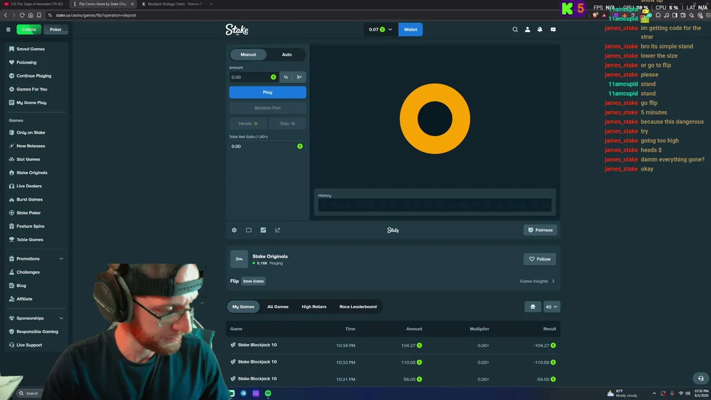711x400 pixels.
Task: Click the Stake logo in header
Action: [x=237, y=29]
